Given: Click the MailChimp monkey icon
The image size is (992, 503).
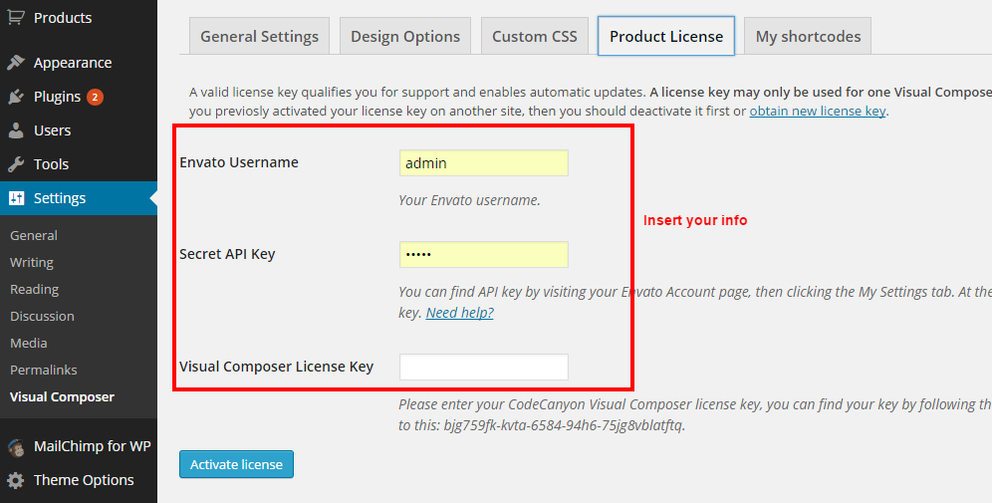Looking at the screenshot, I should pyautogui.click(x=16, y=446).
